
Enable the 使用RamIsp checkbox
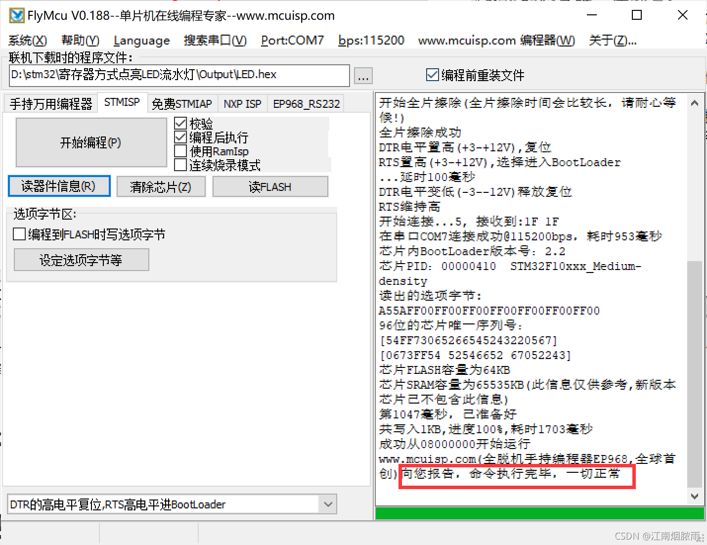(x=180, y=151)
